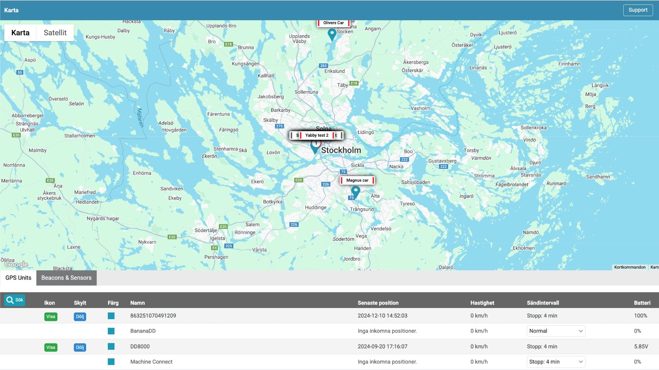Click the Olivers Car map pin
This screenshot has width=659, height=370.
[x=332, y=34]
